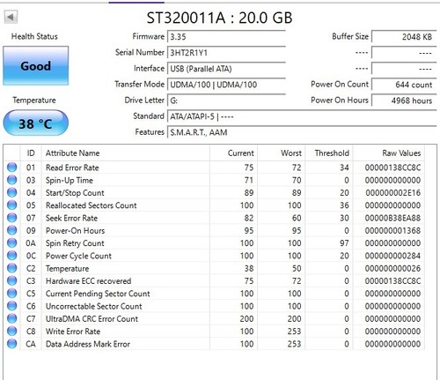Select the Start/Stop Count attribute name
440x380 pixels.
tap(75, 193)
